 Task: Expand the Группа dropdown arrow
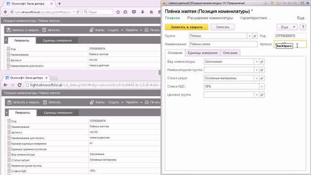pyautogui.click(x=249, y=36)
